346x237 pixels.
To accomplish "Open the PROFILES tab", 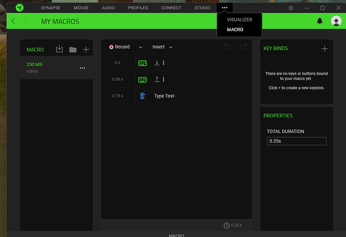I will tap(138, 8).
